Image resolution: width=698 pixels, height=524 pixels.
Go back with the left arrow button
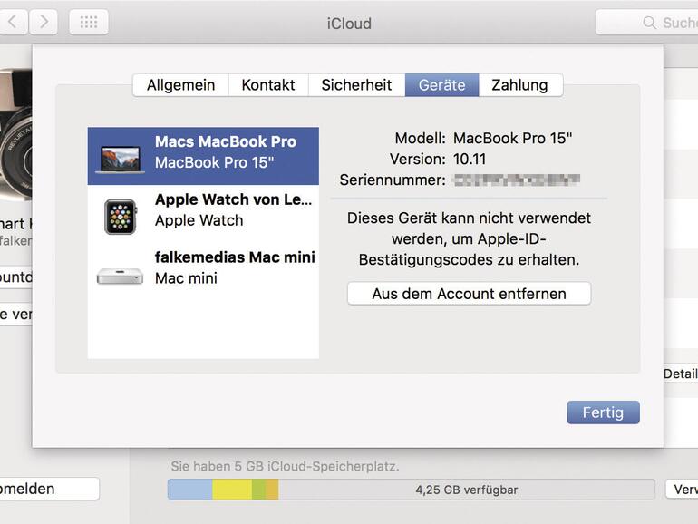tap(13, 22)
